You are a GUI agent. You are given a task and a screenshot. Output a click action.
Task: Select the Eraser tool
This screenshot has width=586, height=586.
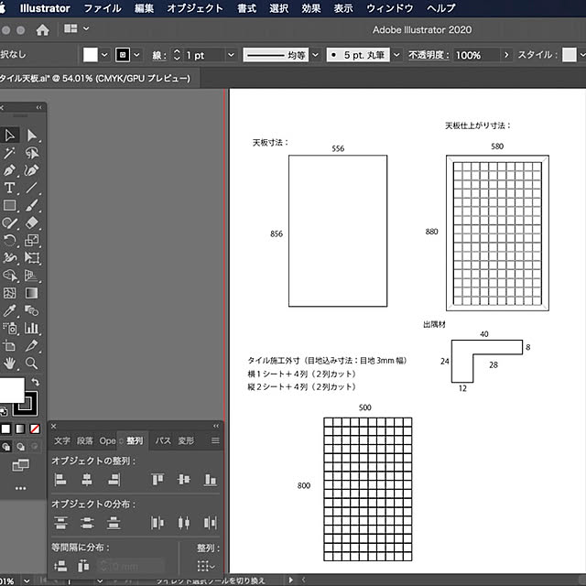[32, 223]
